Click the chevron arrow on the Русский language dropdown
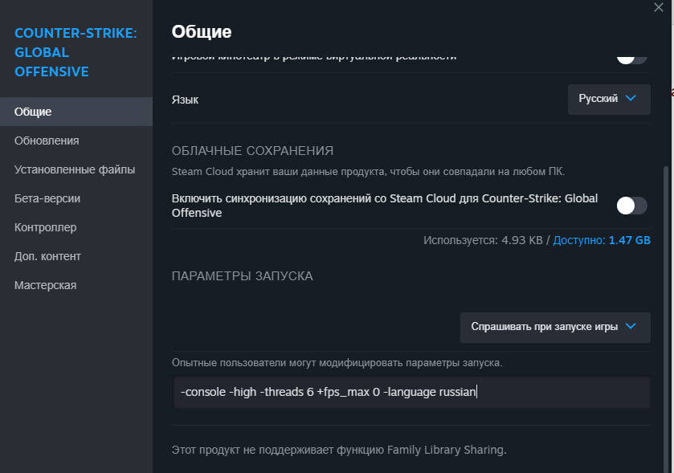This screenshot has height=473, width=674. coord(630,99)
